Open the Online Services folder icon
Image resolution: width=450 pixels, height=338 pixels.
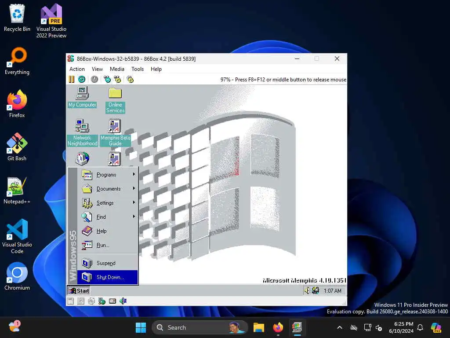(115, 100)
